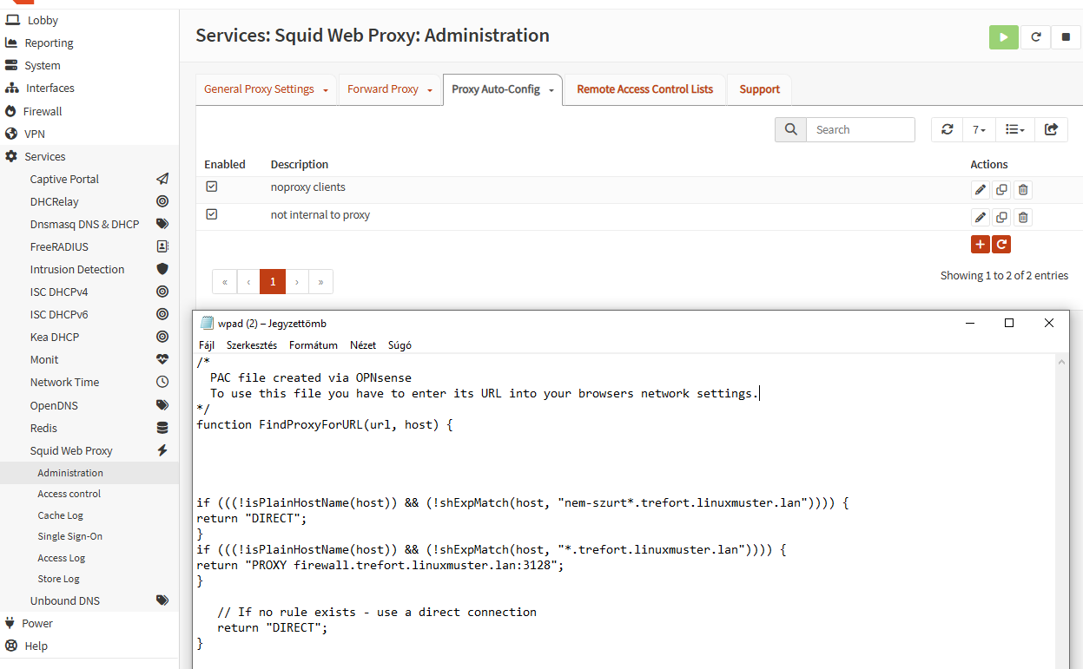Jump to last page with double arrow

320,282
